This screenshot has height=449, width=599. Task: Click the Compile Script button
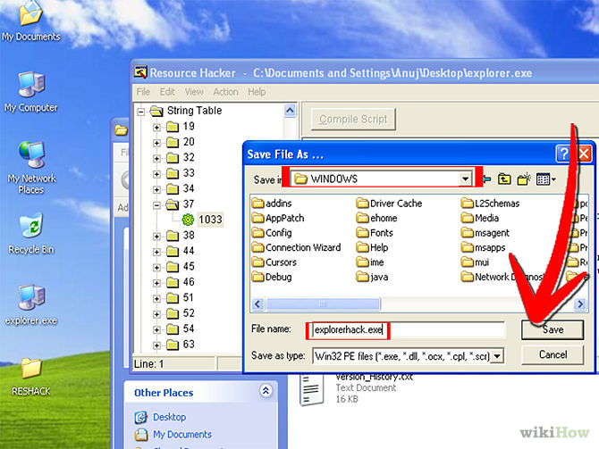point(353,120)
